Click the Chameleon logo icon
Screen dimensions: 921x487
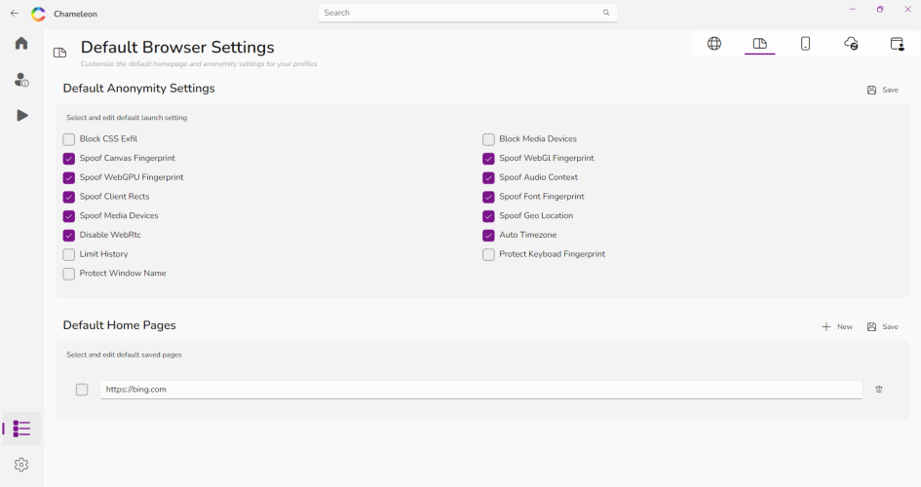coord(38,14)
